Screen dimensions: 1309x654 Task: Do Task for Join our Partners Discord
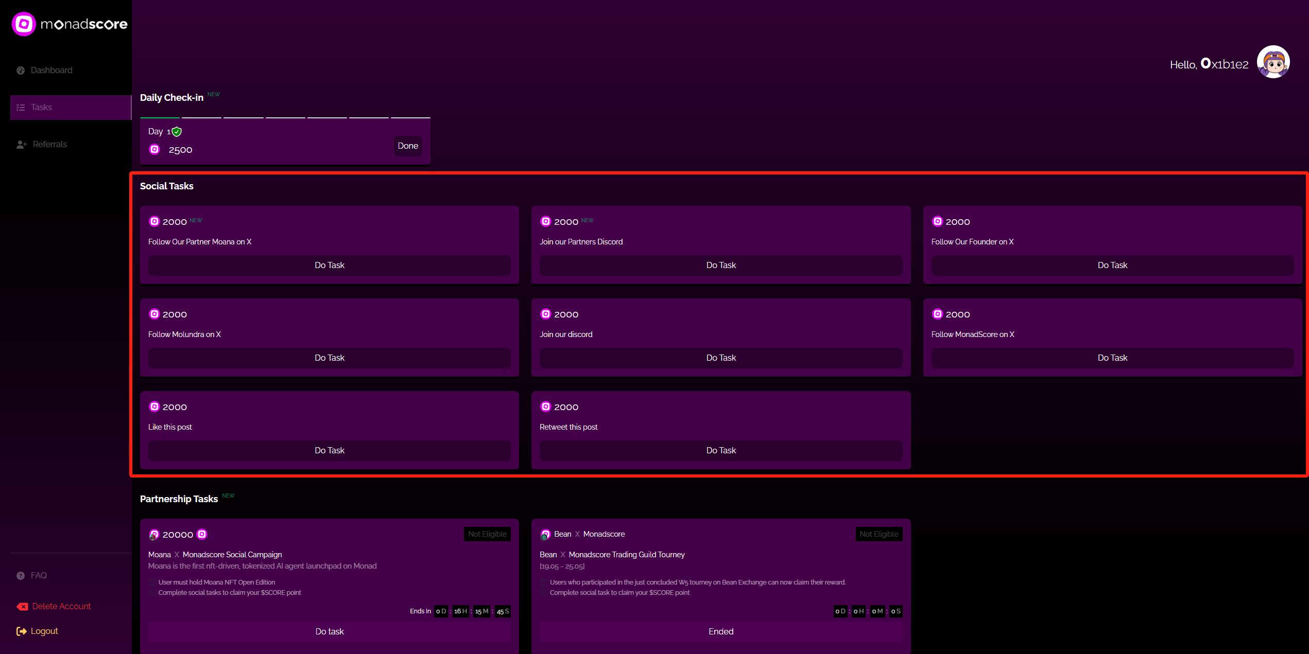[721, 266]
